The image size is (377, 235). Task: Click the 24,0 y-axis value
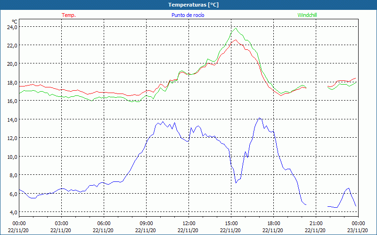(x=11, y=27)
